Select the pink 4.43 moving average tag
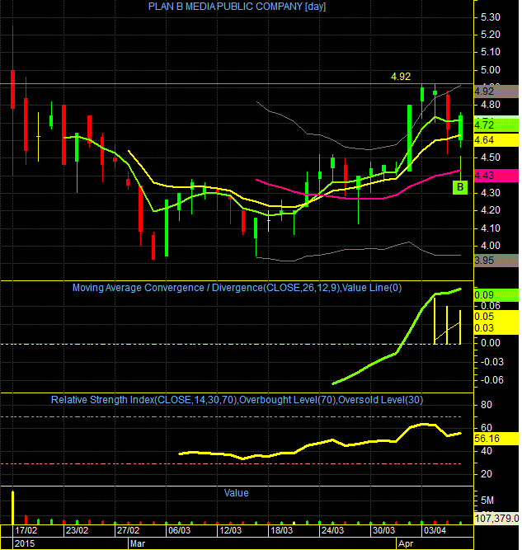 [496, 176]
